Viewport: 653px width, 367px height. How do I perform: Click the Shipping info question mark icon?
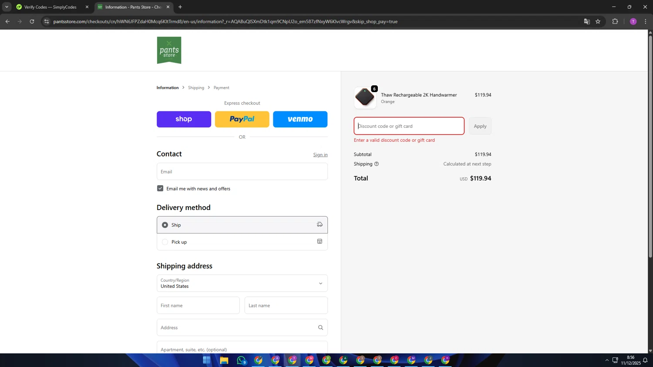[377, 164]
